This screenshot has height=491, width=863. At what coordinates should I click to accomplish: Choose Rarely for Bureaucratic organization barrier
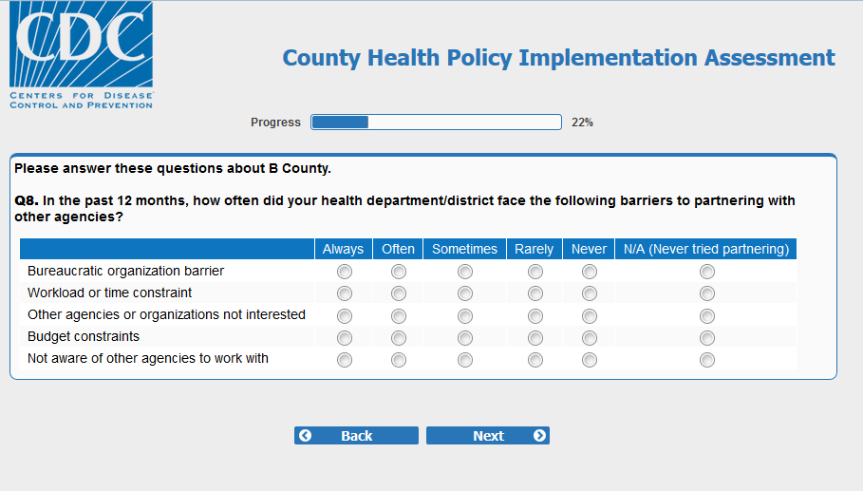(x=535, y=272)
